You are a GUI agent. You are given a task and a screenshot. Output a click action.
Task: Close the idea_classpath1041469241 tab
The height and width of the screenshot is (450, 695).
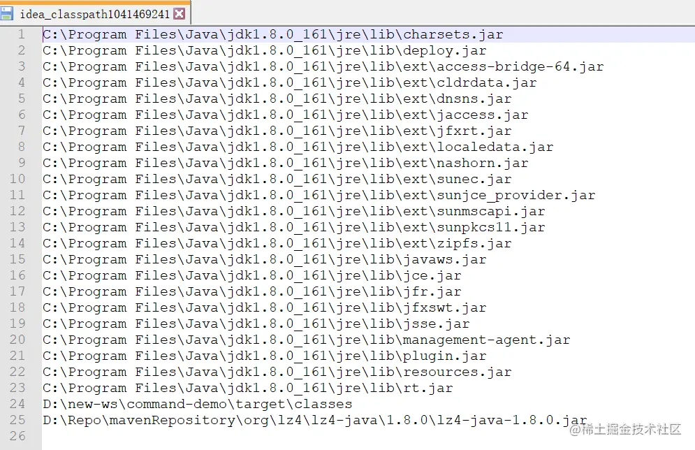[x=179, y=14]
